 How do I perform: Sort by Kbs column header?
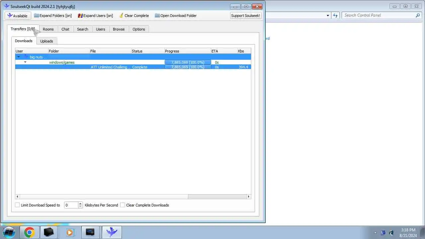point(244,51)
